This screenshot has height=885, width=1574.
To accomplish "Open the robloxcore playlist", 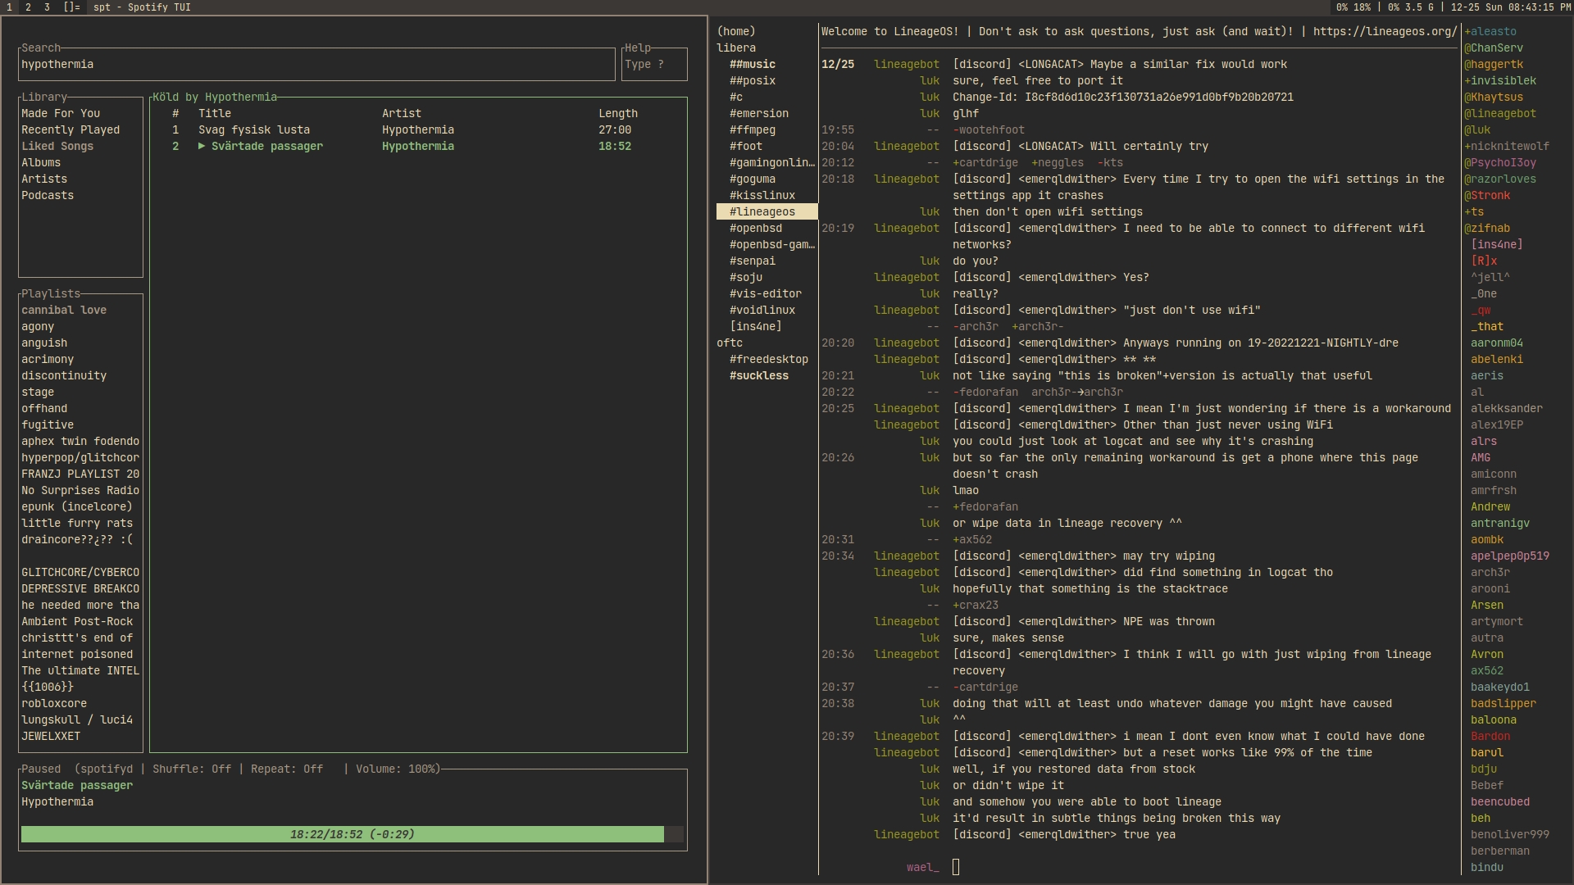I will click(x=54, y=703).
